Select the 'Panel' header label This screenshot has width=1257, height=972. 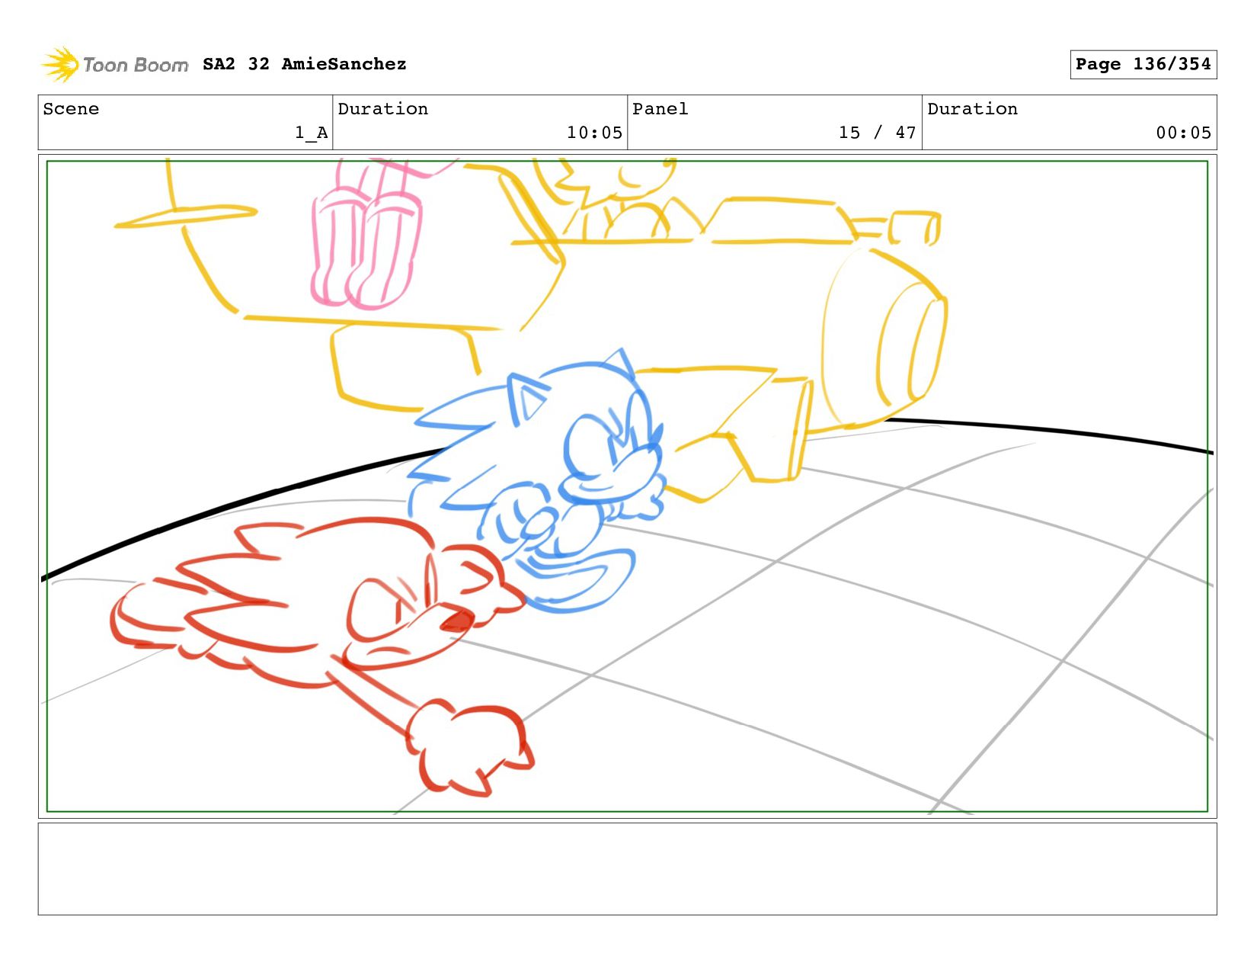point(660,109)
